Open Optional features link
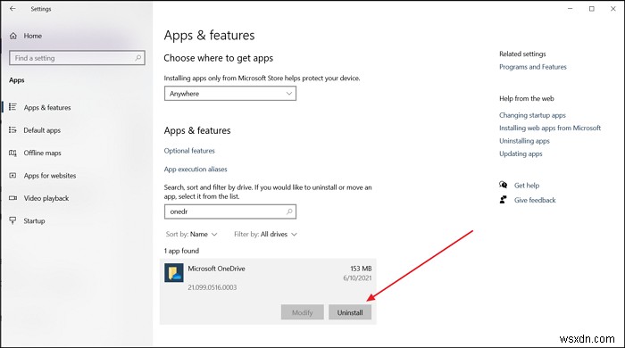Viewport: 625px width, 348px height. click(x=189, y=151)
